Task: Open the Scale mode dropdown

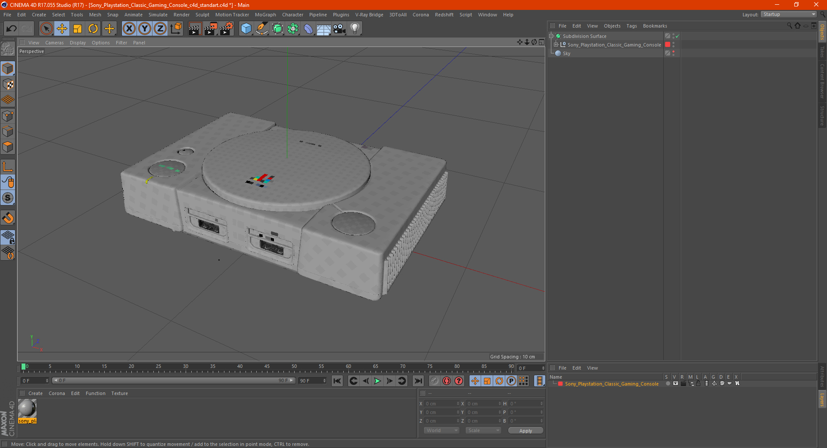Action: coord(483,430)
